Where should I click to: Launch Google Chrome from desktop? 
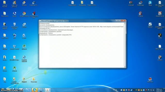coord(24,14)
